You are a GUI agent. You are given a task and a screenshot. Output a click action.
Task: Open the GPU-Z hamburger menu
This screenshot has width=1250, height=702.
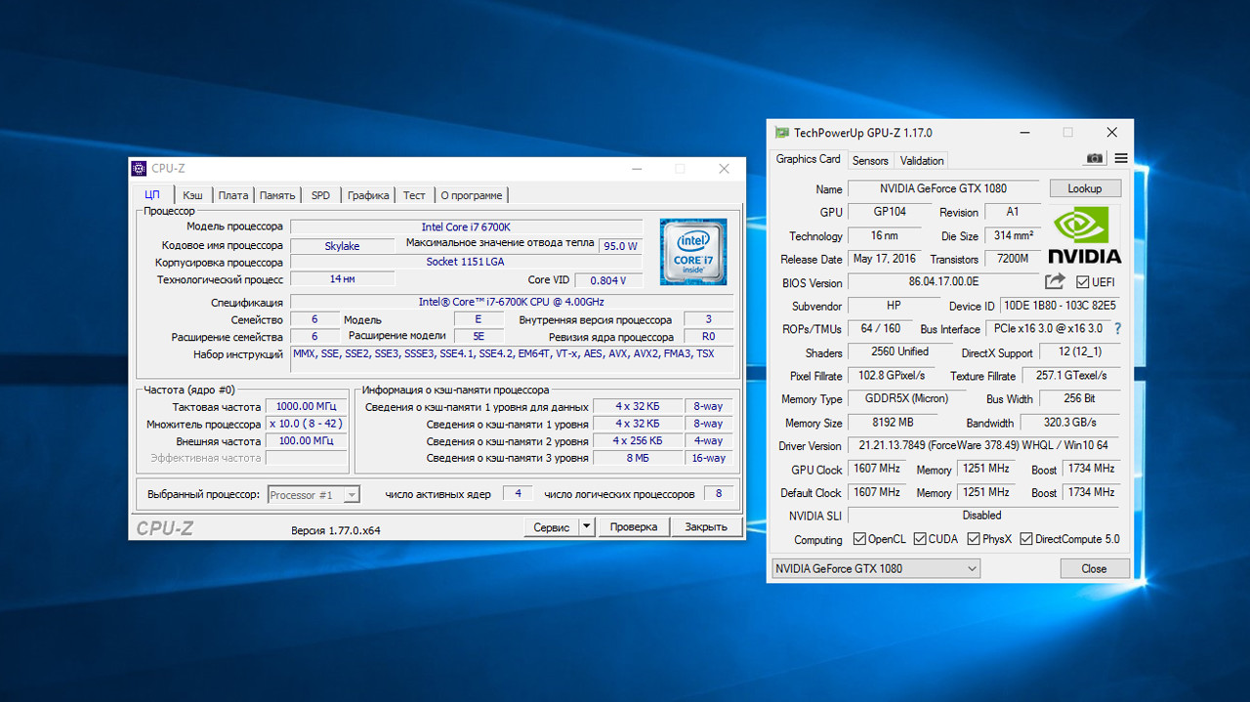(x=1120, y=159)
